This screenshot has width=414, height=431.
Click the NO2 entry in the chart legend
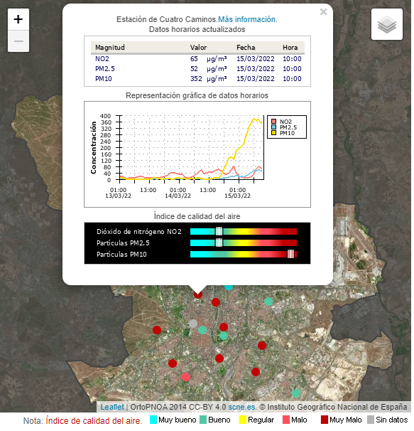tap(282, 122)
